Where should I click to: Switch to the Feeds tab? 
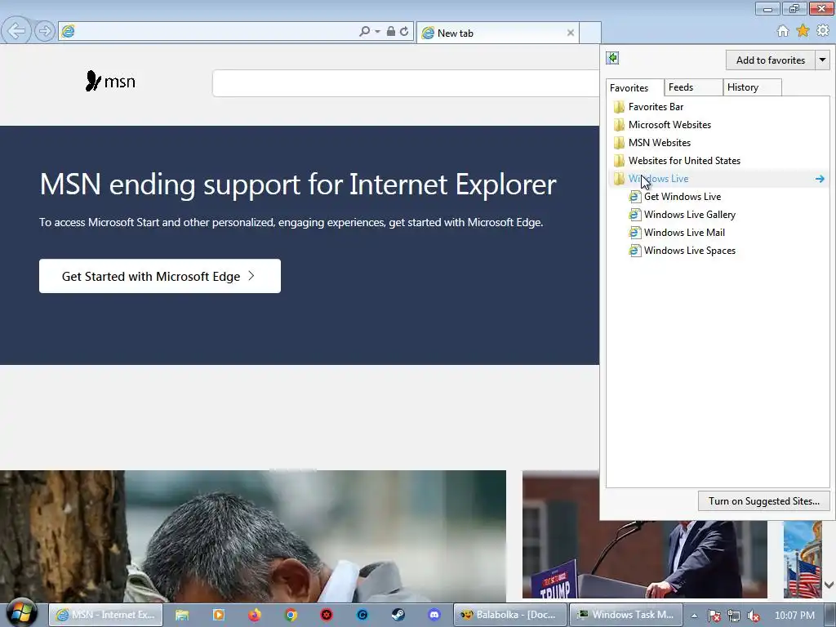pos(693,87)
